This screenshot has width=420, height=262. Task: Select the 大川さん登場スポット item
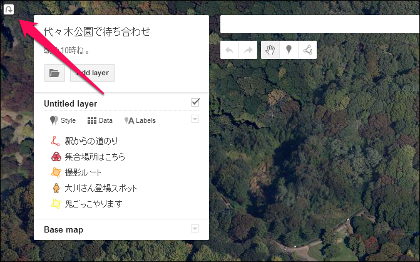click(x=101, y=188)
